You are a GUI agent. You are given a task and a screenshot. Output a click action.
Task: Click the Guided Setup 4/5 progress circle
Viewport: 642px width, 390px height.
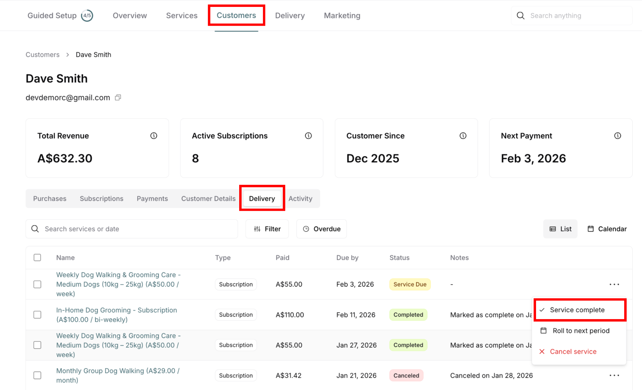(87, 16)
